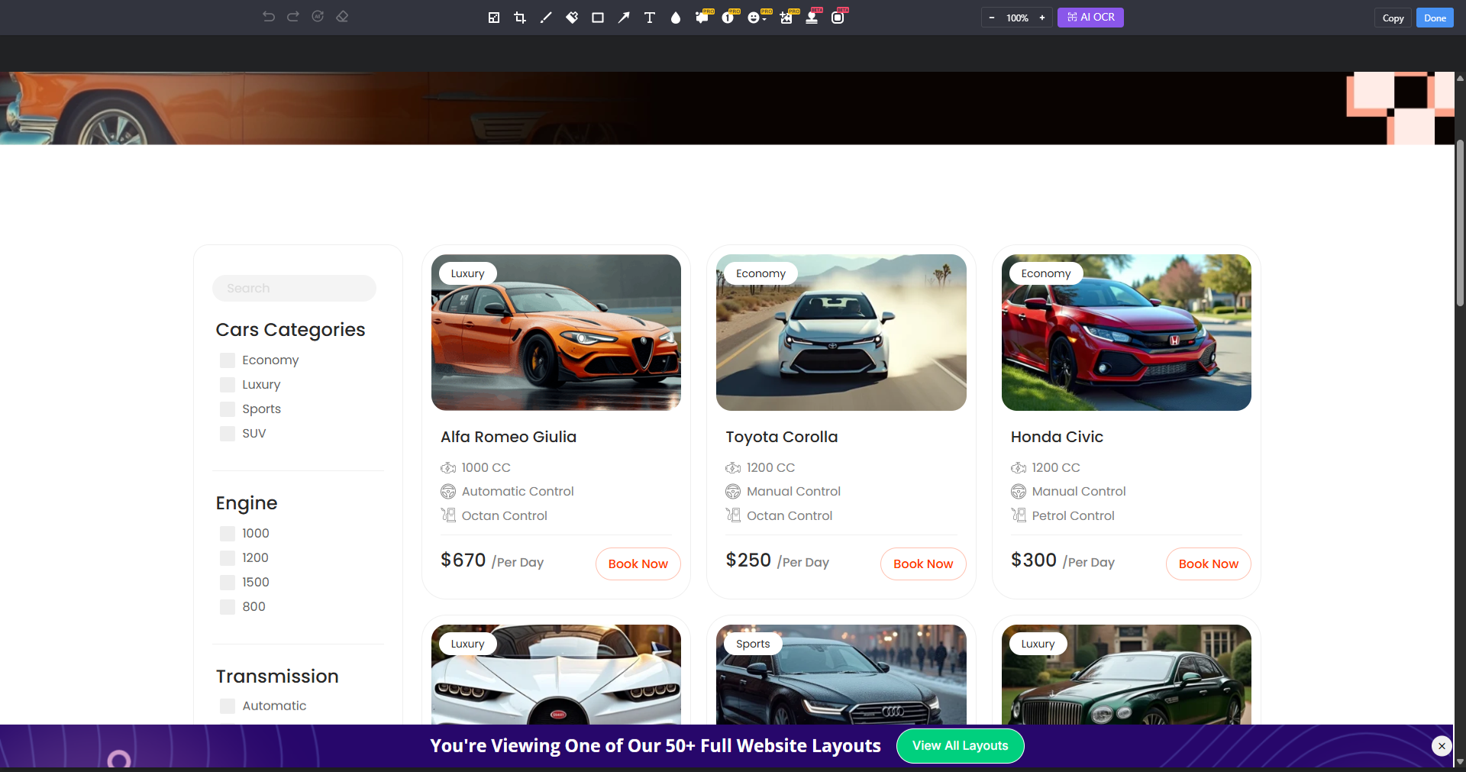This screenshot has width=1466, height=772.
Task: Select the Pen drawing tool
Action: [x=546, y=18]
